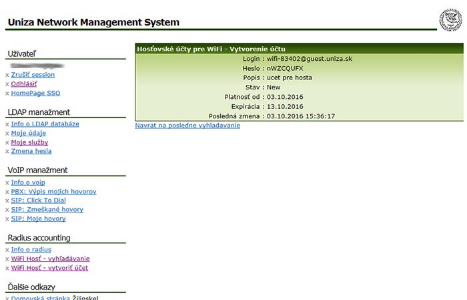Viewport: 467px width, 300px height.
Task: Open Info o voip
Action: [x=28, y=182]
